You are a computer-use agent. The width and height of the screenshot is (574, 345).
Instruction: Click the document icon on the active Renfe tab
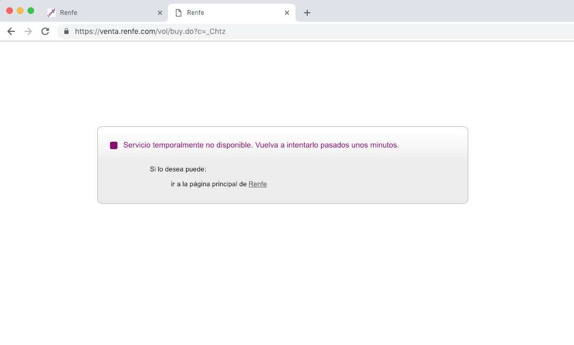point(178,12)
